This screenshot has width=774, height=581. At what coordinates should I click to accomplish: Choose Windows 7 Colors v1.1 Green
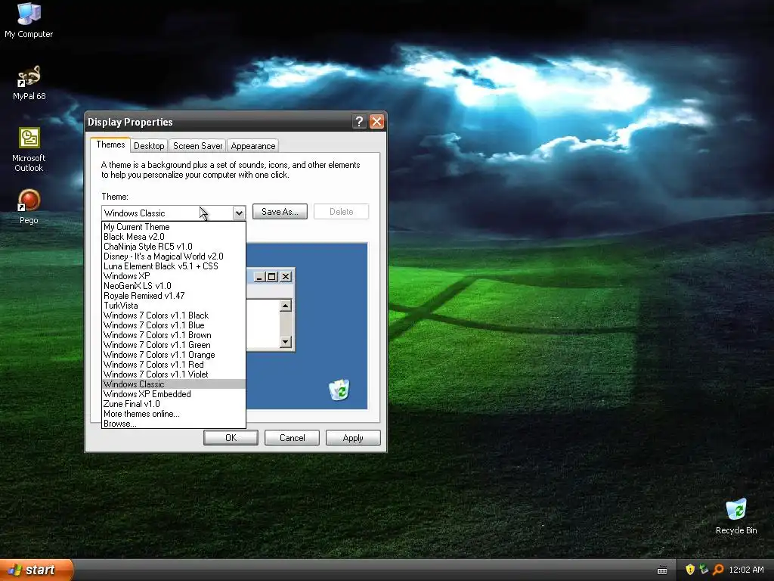tap(173, 345)
